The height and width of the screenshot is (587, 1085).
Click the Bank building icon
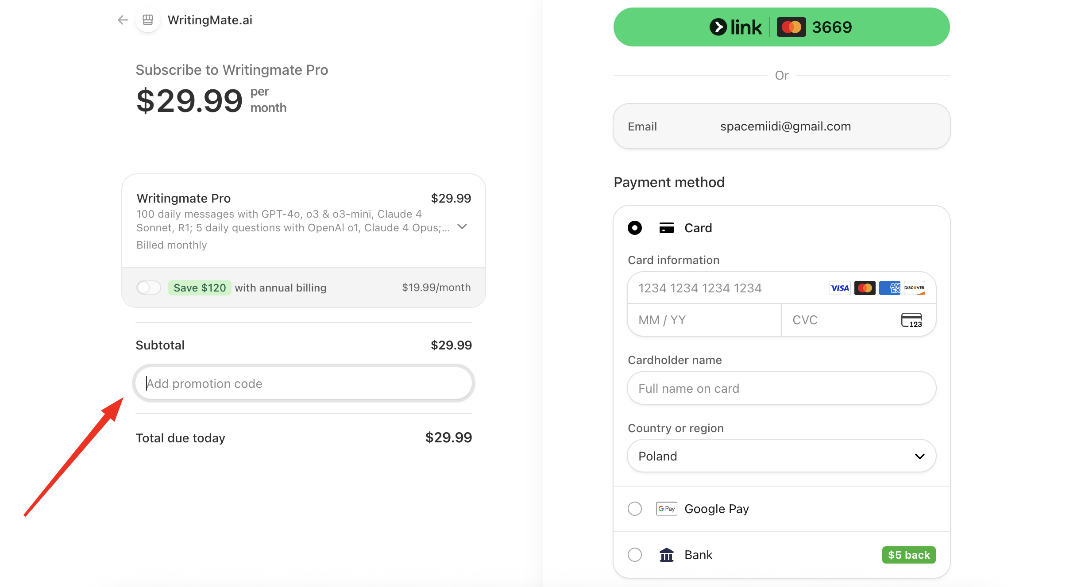tap(666, 555)
